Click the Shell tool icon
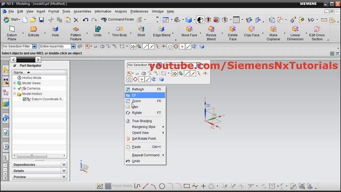The image size is (341, 192). 141,29
